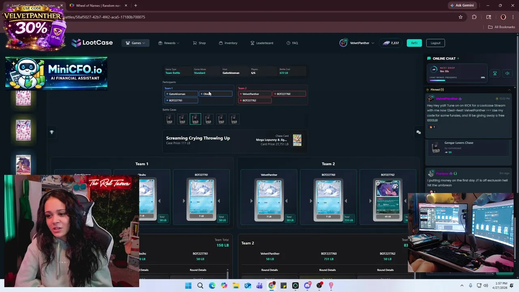
Task: Click the chat bubble icon beside the chat panel
Action: pos(418,132)
